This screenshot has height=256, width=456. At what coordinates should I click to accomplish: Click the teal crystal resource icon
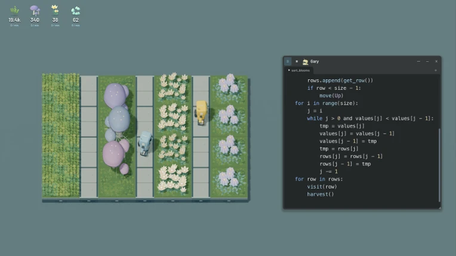(76, 11)
